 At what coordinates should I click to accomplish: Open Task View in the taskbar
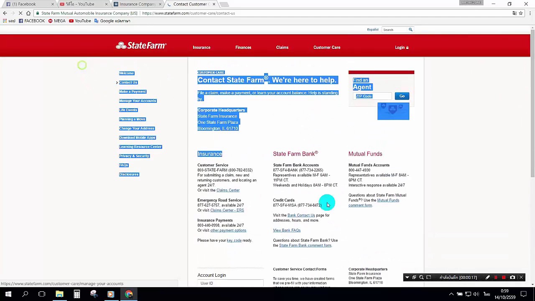tap(42, 294)
